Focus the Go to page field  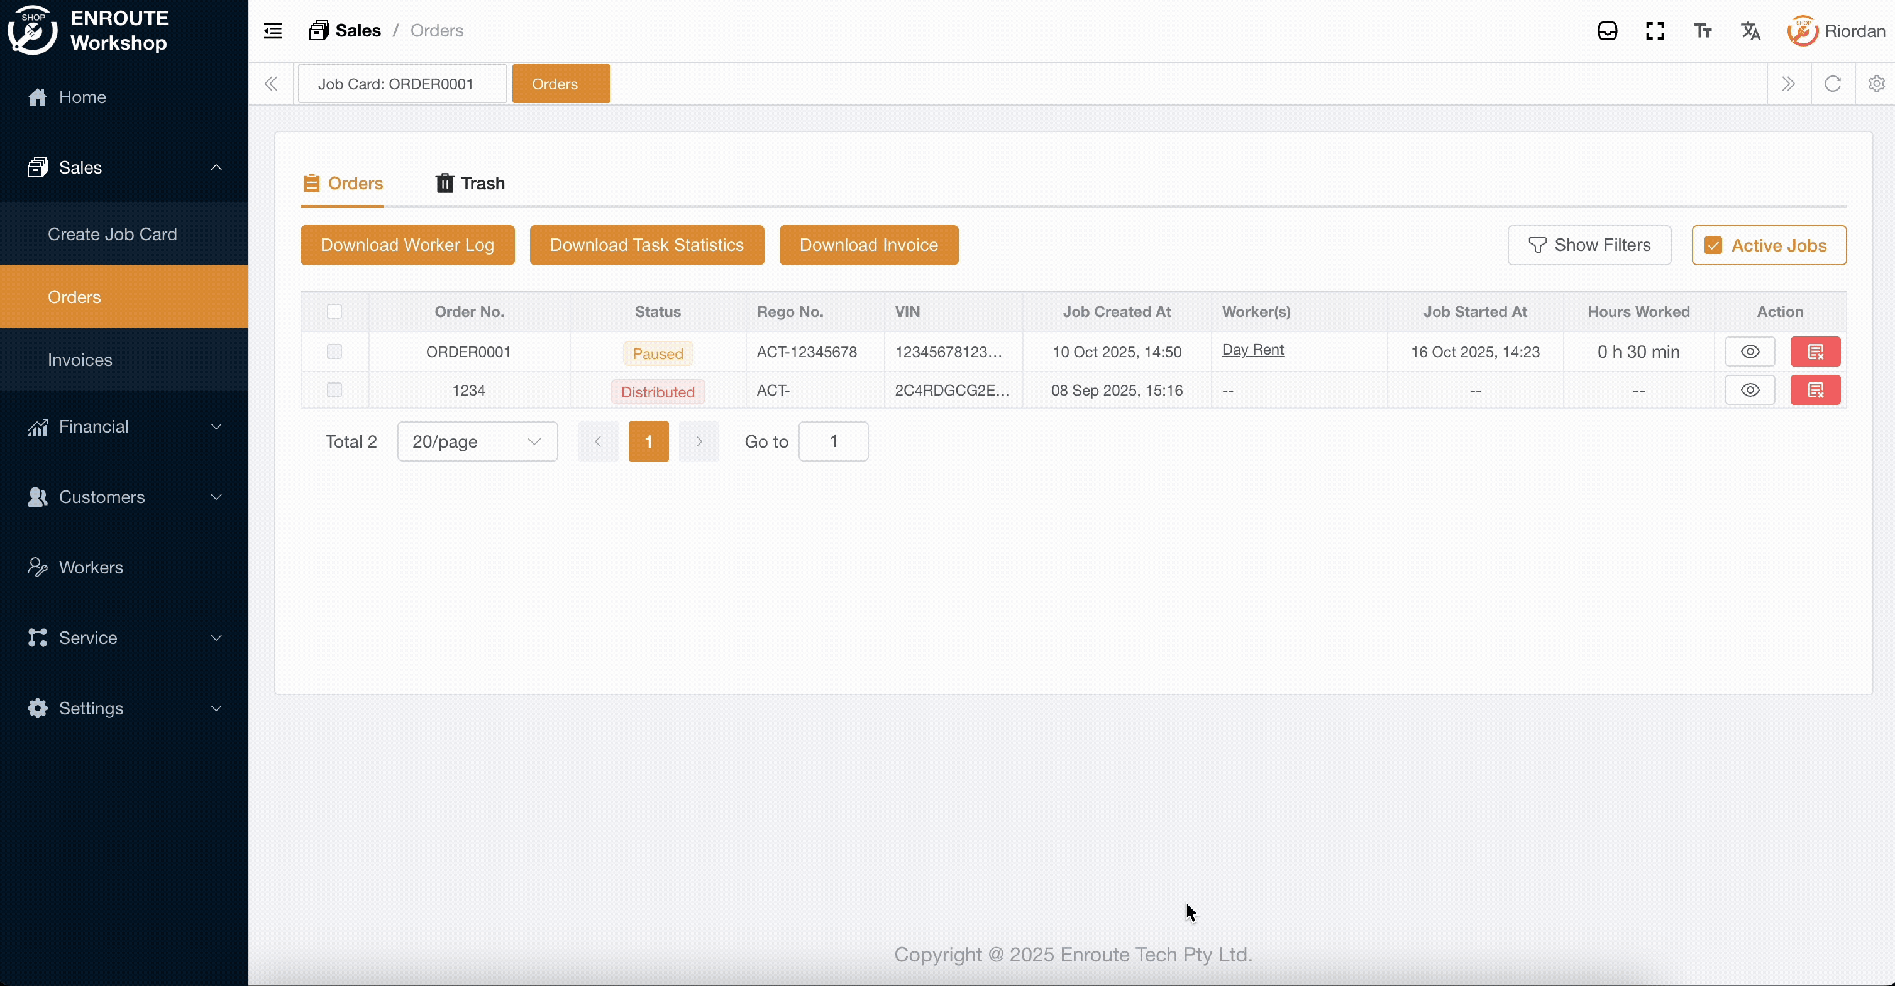click(832, 441)
